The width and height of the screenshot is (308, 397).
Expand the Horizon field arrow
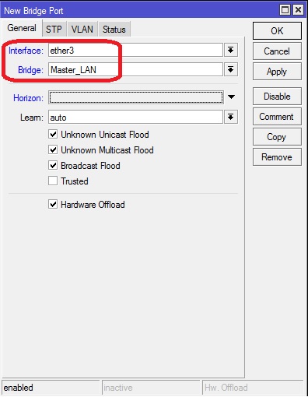click(231, 97)
